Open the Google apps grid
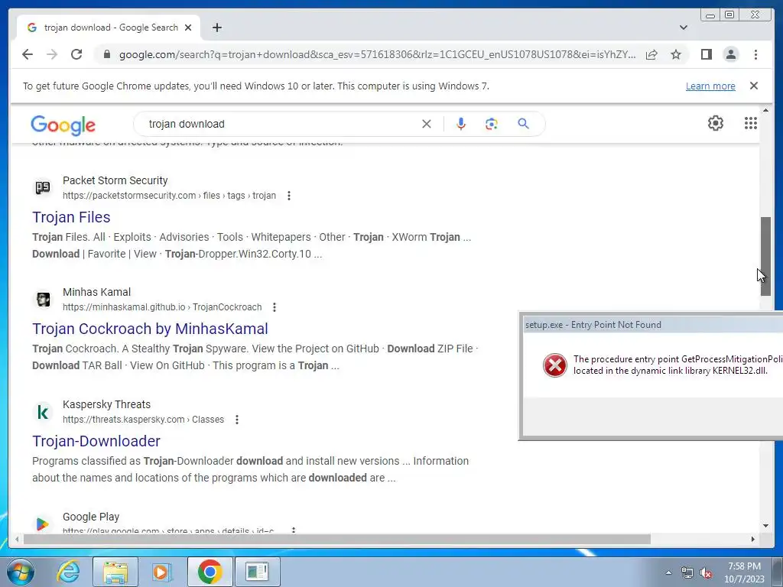783x587 pixels. click(751, 123)
